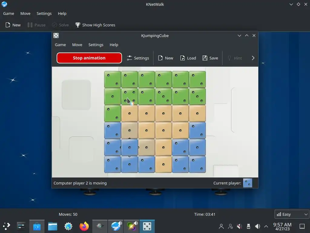Close the KJumpingCube window
The image size is (310, 233).
[254, 35]
